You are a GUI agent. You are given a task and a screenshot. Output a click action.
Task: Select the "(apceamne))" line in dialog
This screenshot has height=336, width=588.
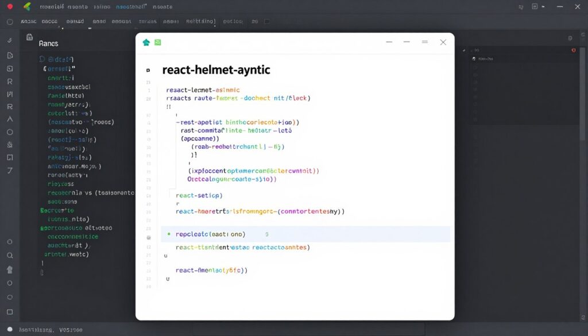200,138
